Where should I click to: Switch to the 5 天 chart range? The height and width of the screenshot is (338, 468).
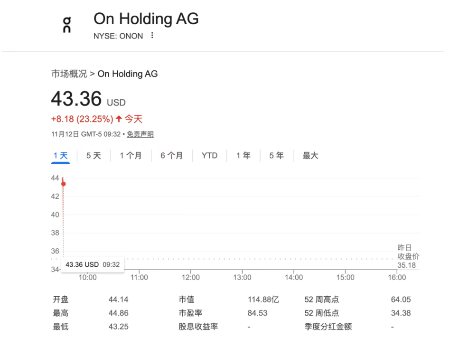pyautogui.click(x=94, y=156)
